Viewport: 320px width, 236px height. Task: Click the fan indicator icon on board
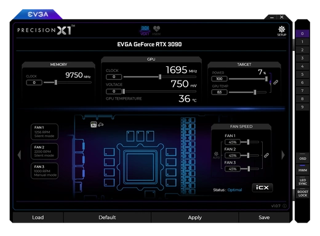click(100, 124)
